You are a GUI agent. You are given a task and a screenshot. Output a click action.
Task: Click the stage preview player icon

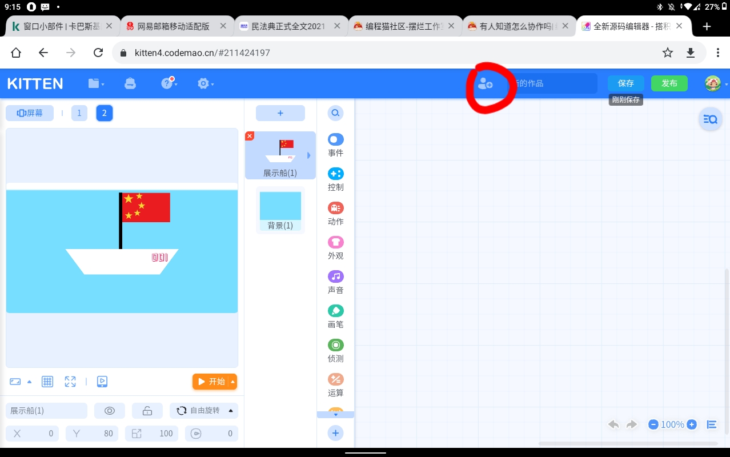pyautogui.click(x=102, y=382)
